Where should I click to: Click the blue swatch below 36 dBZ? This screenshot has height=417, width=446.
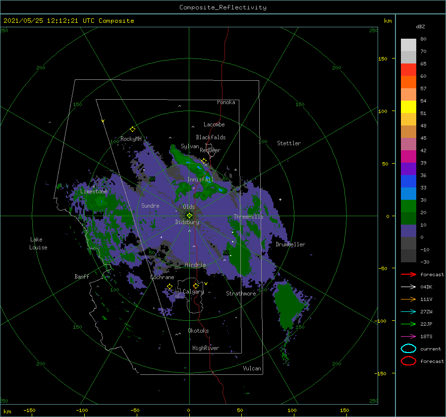(408, 181)
